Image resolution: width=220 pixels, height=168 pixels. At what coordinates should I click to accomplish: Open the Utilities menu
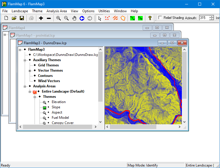click(104, 11)
